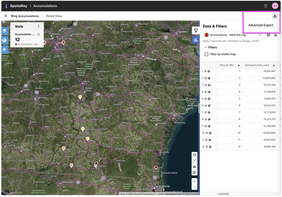Switch to the Detail View tab

tap(54, 16)
